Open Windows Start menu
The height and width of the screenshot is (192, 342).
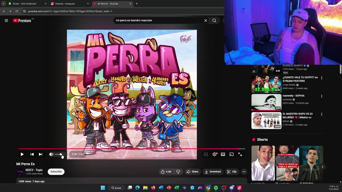click(103, 188)
